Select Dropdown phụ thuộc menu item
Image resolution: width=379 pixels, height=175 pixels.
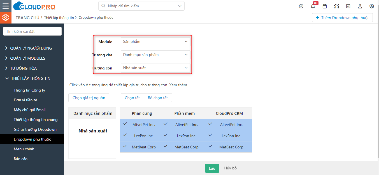point(32,139)
